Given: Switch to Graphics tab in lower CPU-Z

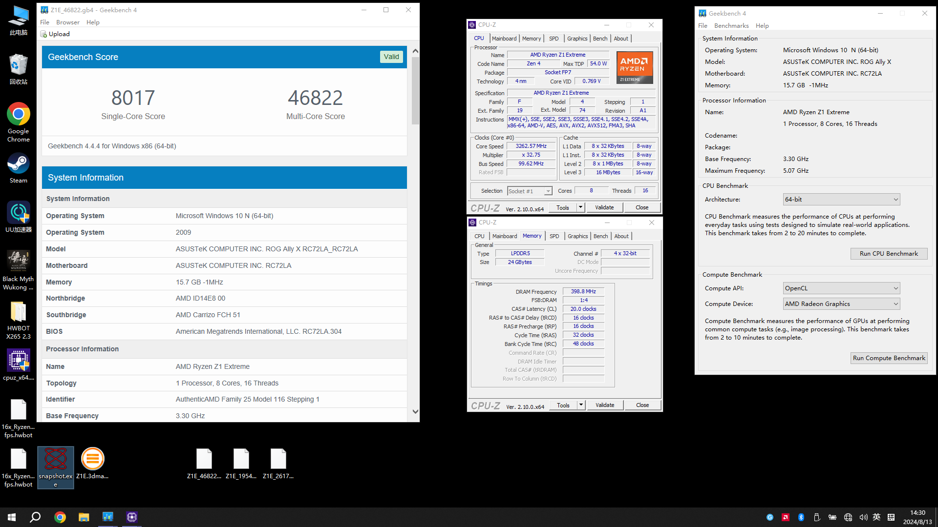Looking at the screenshot, I should pyautogui.click(x=577, y=236).
